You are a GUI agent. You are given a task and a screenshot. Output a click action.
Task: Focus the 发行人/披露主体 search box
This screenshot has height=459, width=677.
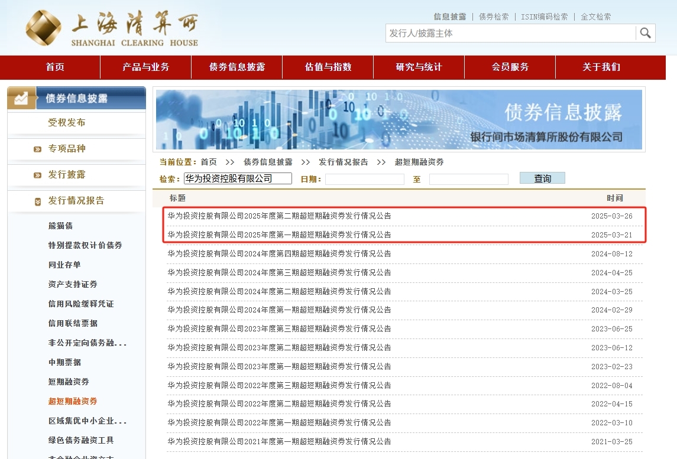click(510, 33)
